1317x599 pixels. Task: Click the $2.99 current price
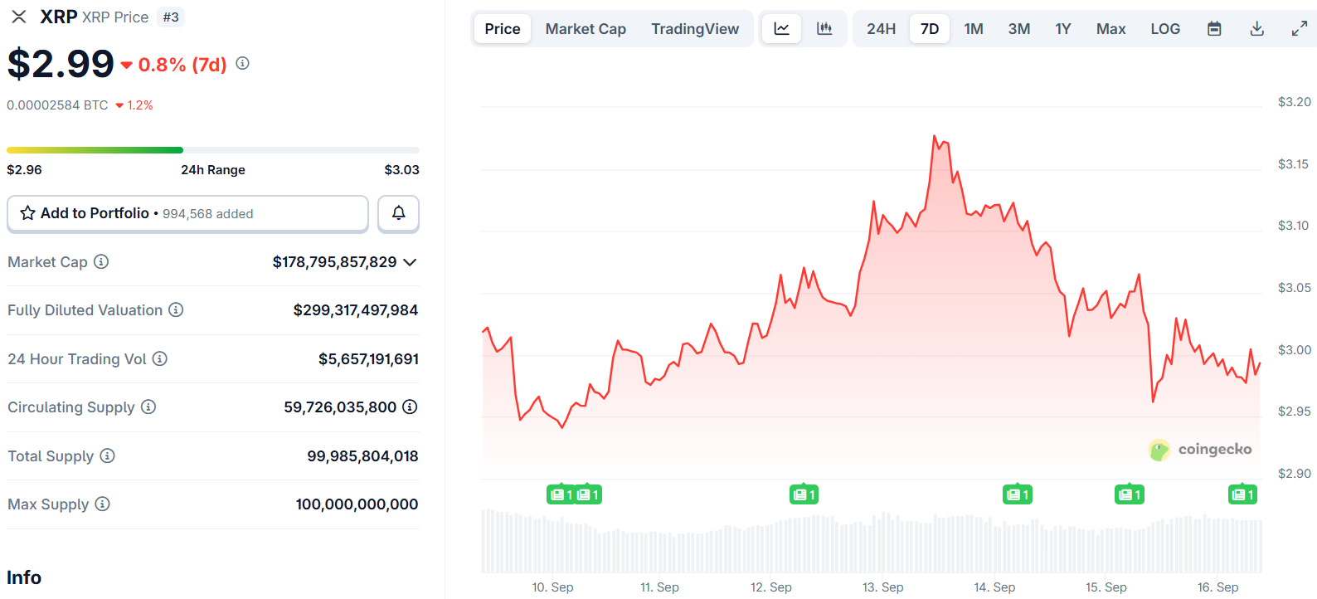61,64
